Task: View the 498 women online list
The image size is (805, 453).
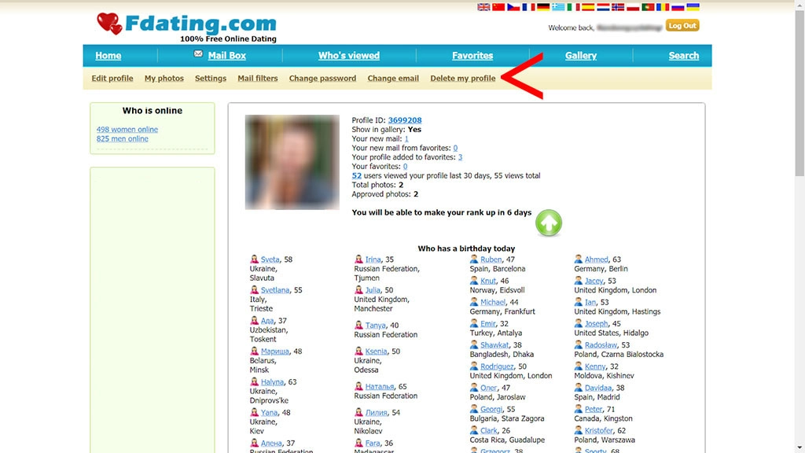Action: 127,130
